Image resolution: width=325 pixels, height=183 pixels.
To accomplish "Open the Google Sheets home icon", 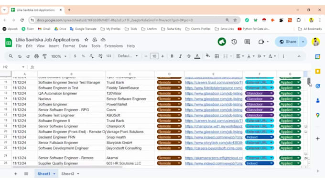I will pos(9,43).
